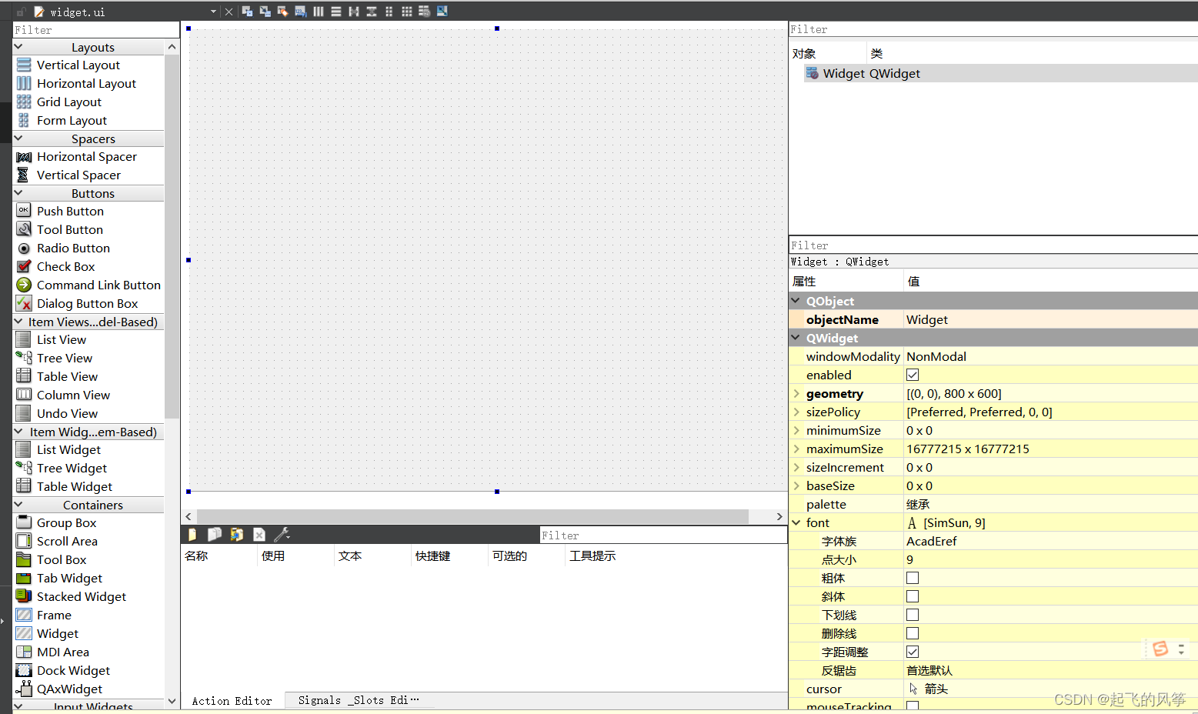The width and height of the screenshot is (1198, 714).
Task: Uncheck the enabled property checkbox
Action: point(913,375)
